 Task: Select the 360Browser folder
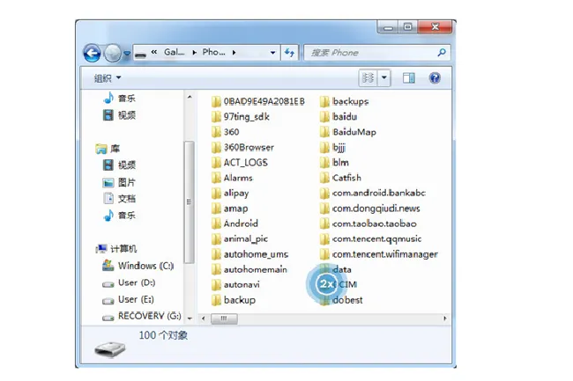(242, 147)
